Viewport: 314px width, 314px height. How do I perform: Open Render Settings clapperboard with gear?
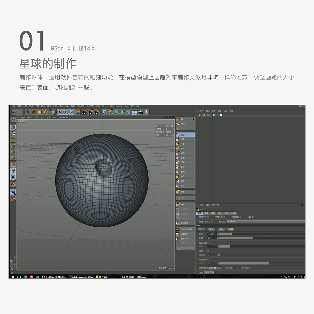pos(97,112)
